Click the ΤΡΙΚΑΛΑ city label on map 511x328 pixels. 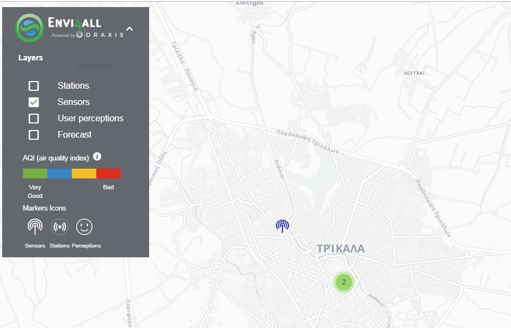tap(341, 249)
